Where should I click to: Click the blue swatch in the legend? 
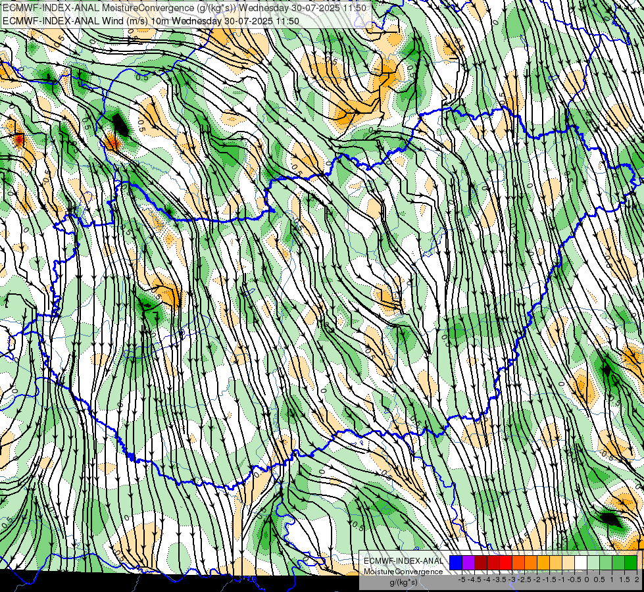click(x=456, y=563)
